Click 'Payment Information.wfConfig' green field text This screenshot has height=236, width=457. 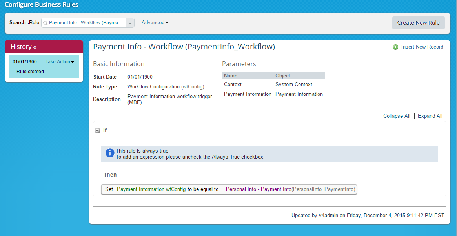(x=151, y=189)
